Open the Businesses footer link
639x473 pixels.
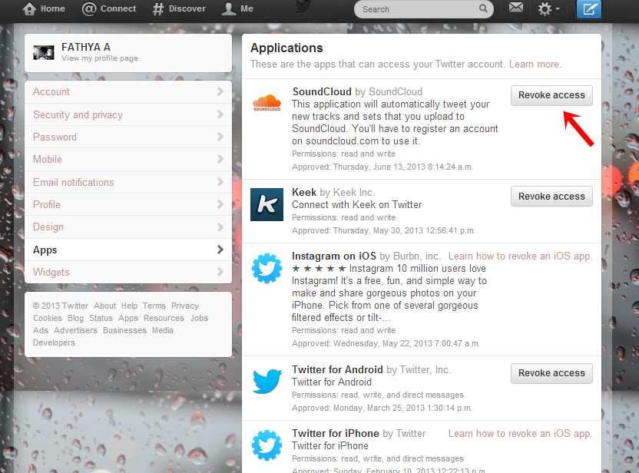coord(124,330)
